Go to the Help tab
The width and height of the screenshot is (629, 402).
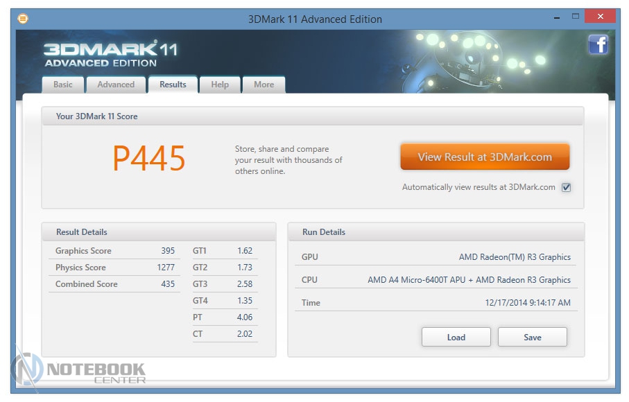220,85
